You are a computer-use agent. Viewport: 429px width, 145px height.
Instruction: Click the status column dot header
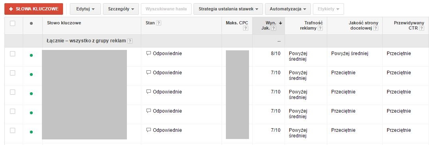pos(31,23)
